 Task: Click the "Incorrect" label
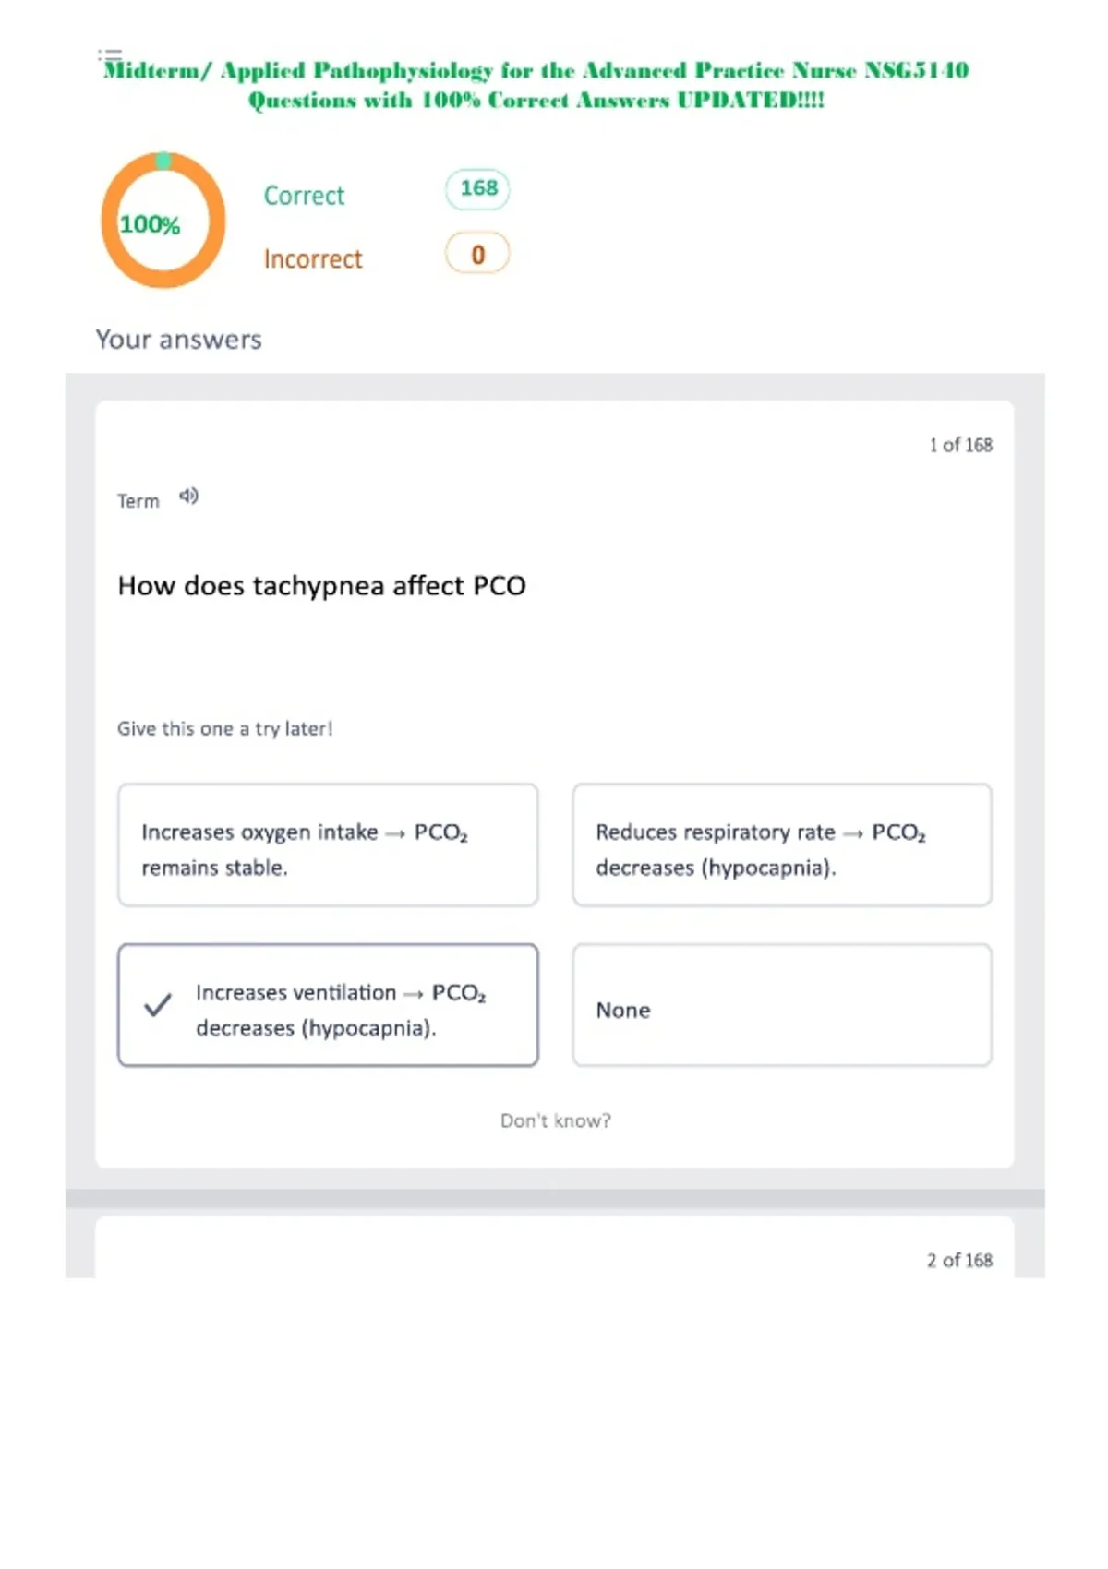(x=313, y=259)
